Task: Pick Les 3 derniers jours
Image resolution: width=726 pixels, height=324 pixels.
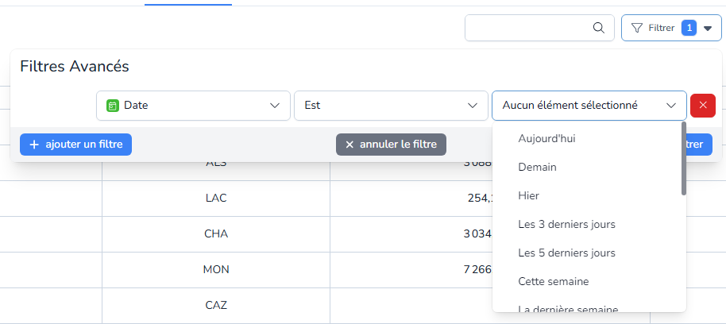Action: 566,224
